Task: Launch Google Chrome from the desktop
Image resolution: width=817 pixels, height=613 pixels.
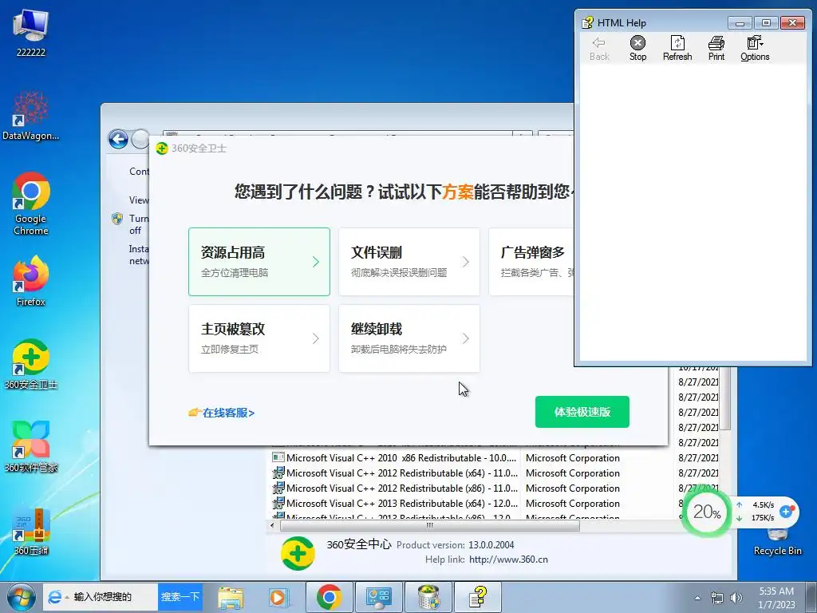Action: [31, 204]
